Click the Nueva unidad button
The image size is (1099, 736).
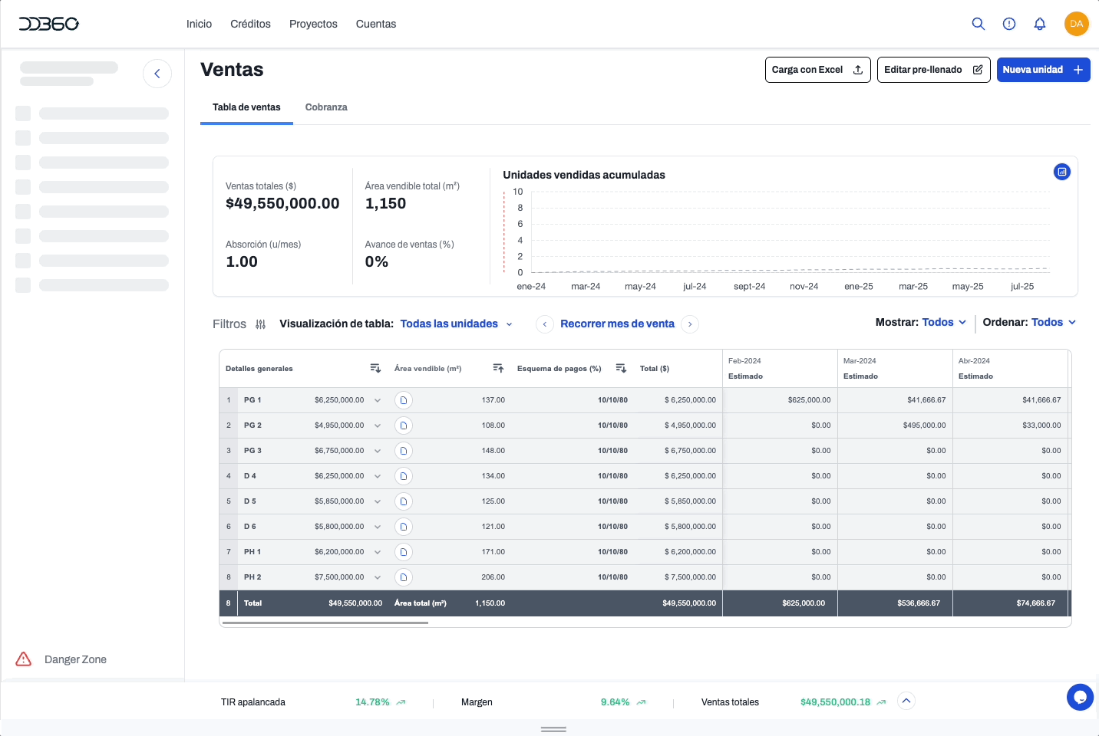[1043, 70]
